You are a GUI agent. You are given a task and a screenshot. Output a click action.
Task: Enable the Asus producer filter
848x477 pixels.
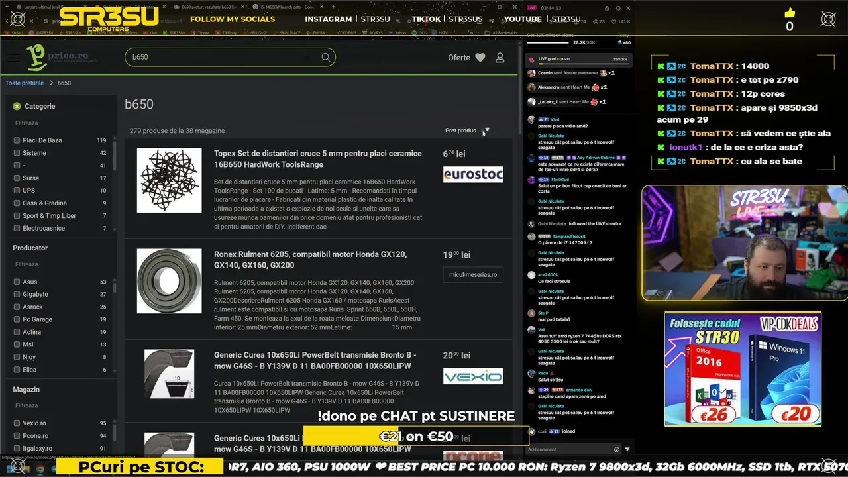point(17,282)
